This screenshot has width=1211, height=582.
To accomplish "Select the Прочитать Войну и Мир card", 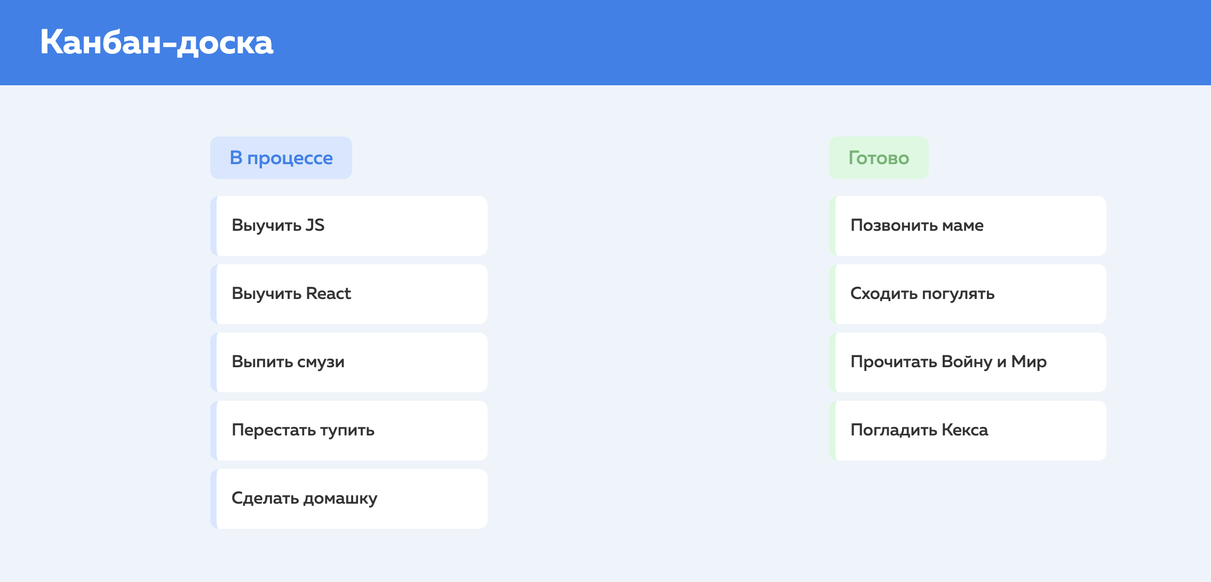I will [968, 362].
